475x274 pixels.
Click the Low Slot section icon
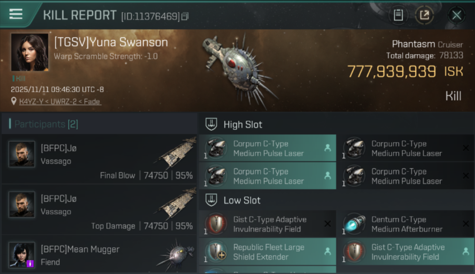tap(212, 200)
